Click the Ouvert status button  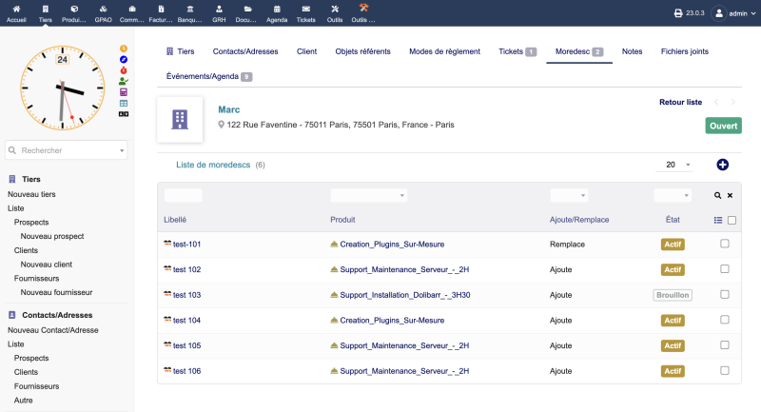(x=723, y=126)
